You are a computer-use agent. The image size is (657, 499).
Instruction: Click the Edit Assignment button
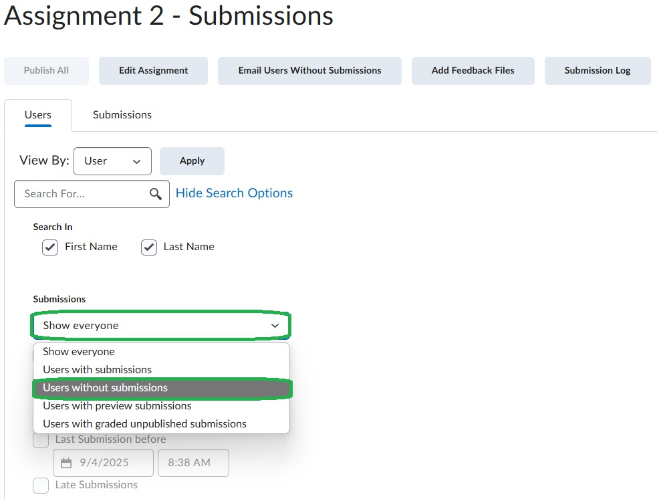click(153, 71)
